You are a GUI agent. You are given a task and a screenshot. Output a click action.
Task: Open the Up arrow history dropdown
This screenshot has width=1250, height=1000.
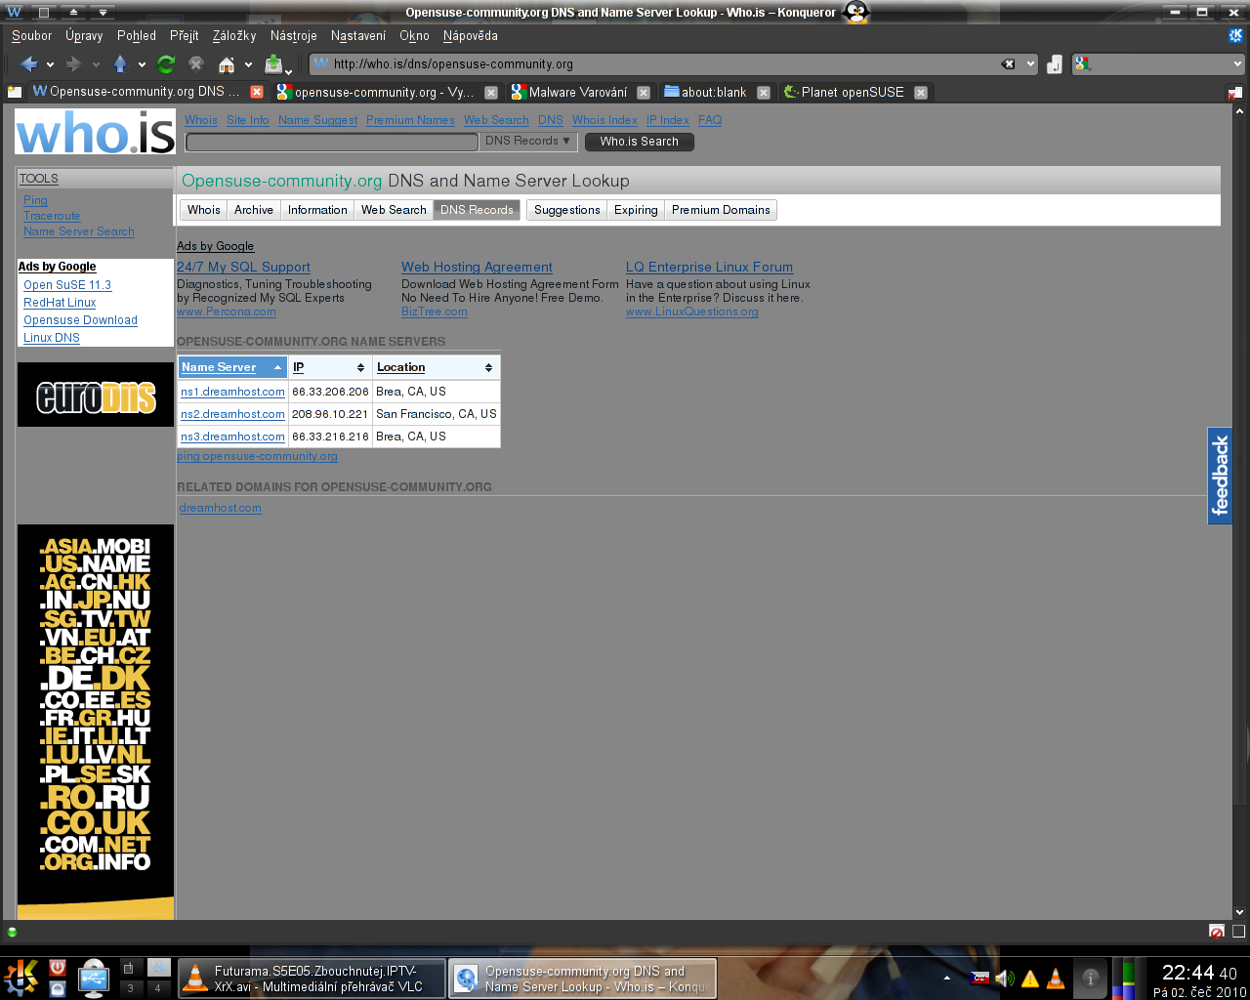tap(142, 65)
